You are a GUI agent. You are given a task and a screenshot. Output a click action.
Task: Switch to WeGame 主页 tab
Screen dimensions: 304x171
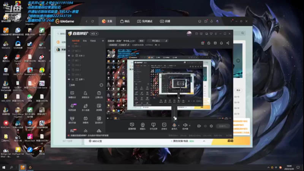(x=107, y=21)
